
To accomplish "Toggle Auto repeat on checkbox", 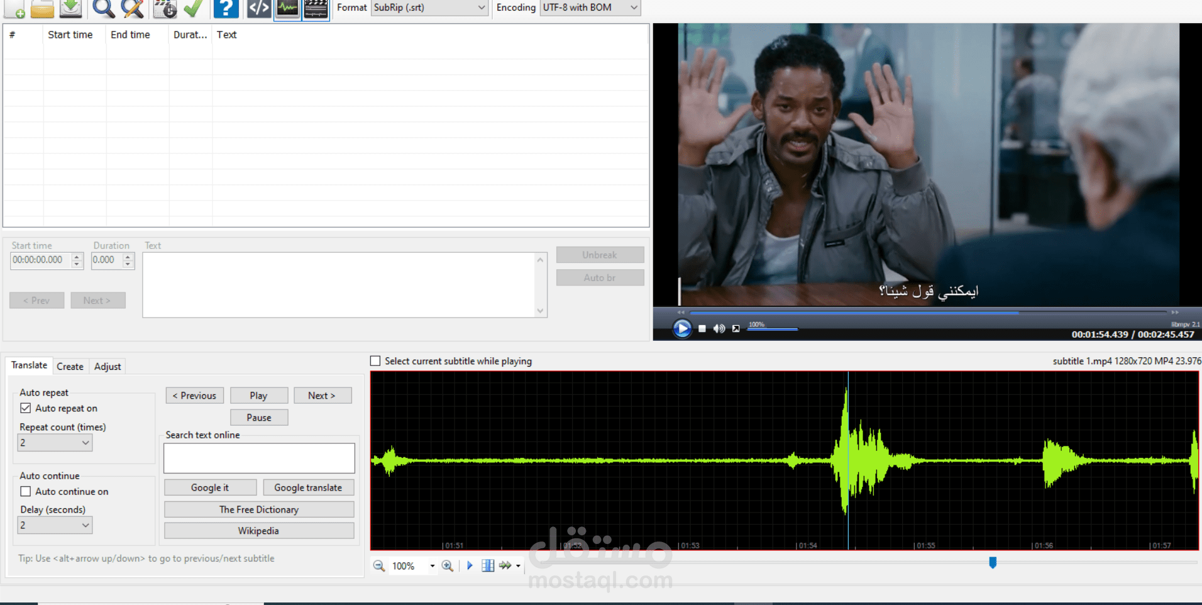I will click(x=26, y=408).
